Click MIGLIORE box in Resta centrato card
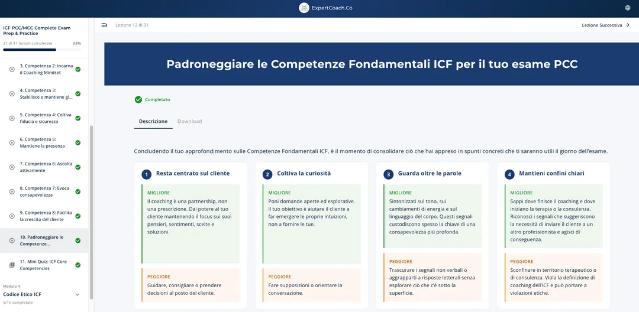Image resolution: width=639 pixels, height=312 pixels. click(191, 224)
